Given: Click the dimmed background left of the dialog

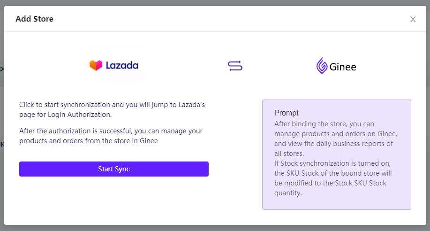Looking at the screenshot, I should 2,115.
